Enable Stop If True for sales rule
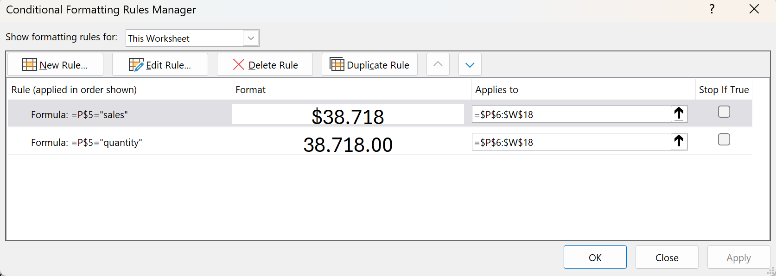The height and width of the screenshot is (276, 776). [724, 112]
